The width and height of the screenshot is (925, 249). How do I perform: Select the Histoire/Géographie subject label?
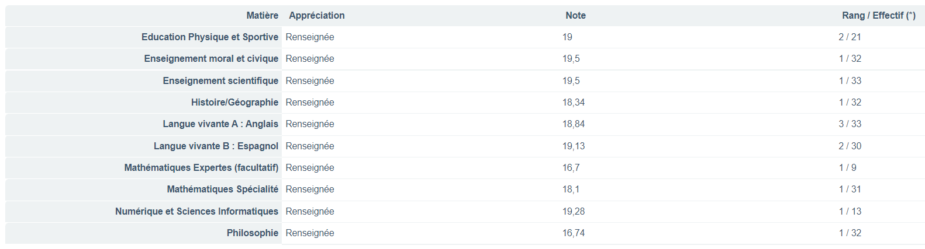click(234, 103)
